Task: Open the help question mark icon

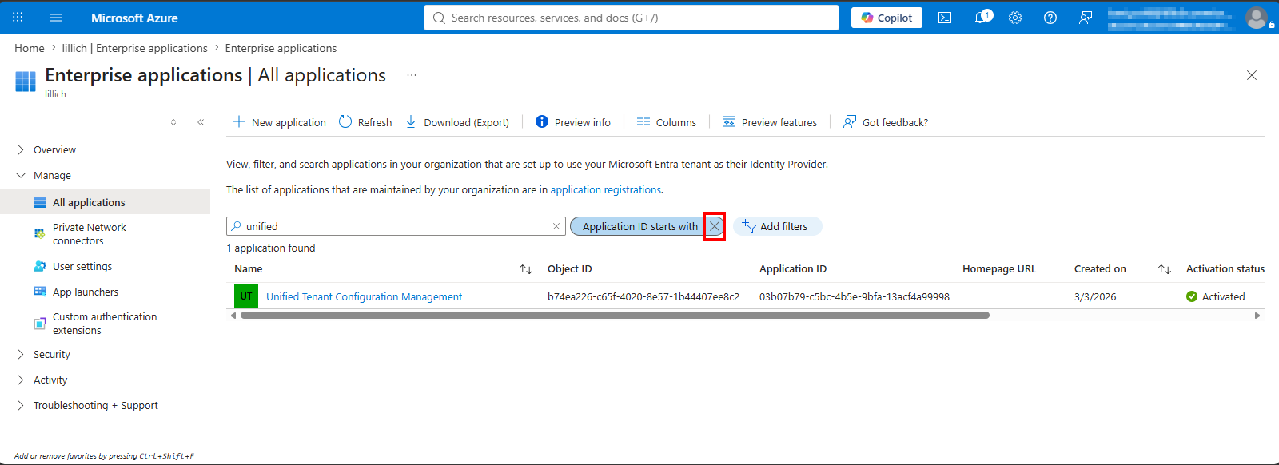Action: (1050, 18)
